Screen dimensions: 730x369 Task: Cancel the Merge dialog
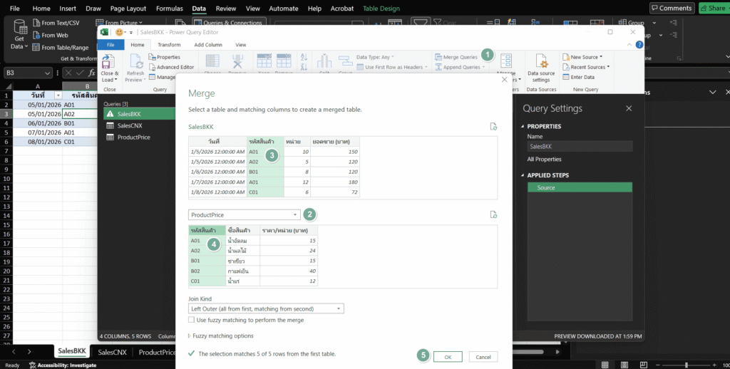tap(483, 357)
